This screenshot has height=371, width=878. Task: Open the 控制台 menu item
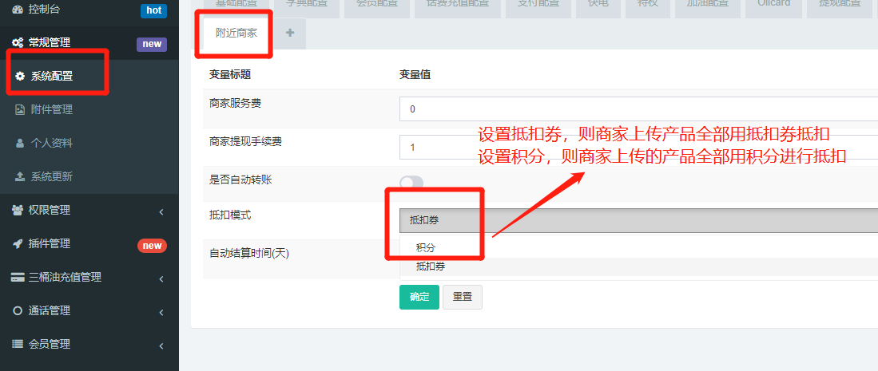[89, 10]
